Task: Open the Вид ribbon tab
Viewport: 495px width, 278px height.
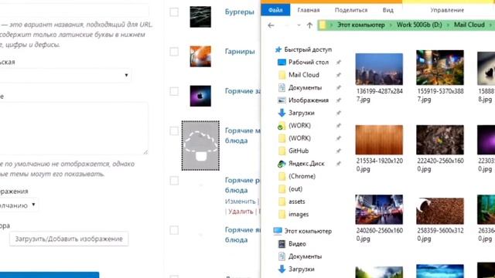Action: (388, 10)
